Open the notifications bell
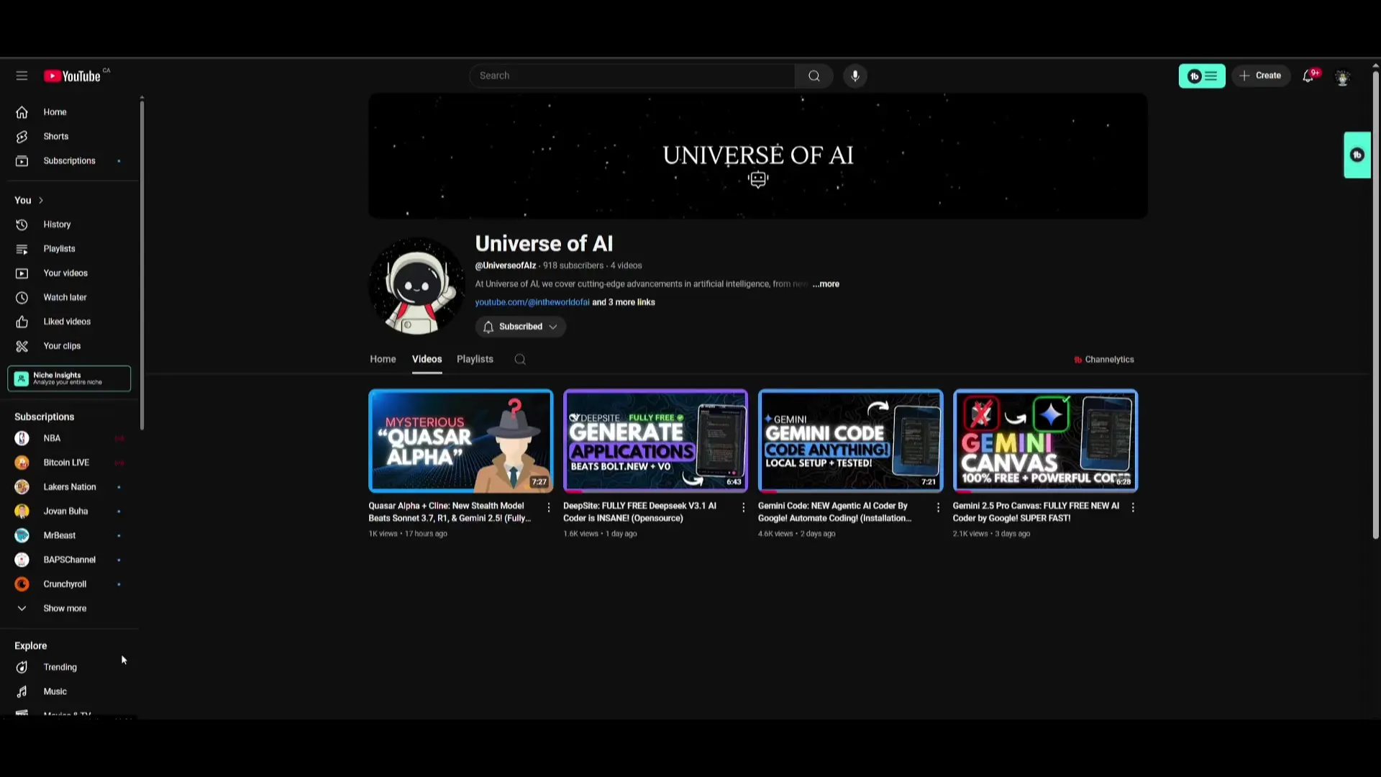 pyautogui.click(x=1308, y=76)
